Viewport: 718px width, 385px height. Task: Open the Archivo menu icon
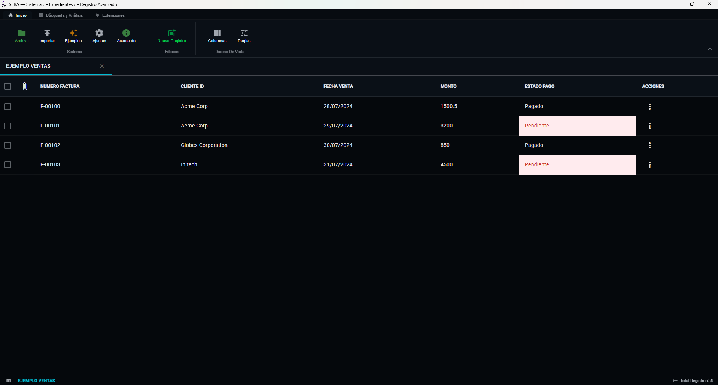[22, 33]
